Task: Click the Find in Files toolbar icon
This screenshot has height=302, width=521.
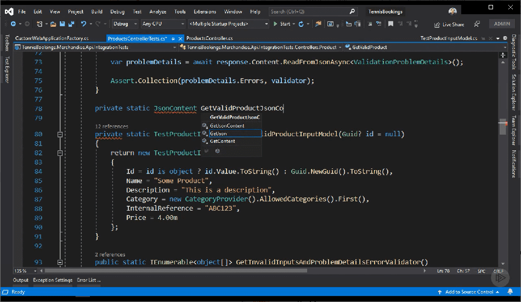Action: coord(318,24)
